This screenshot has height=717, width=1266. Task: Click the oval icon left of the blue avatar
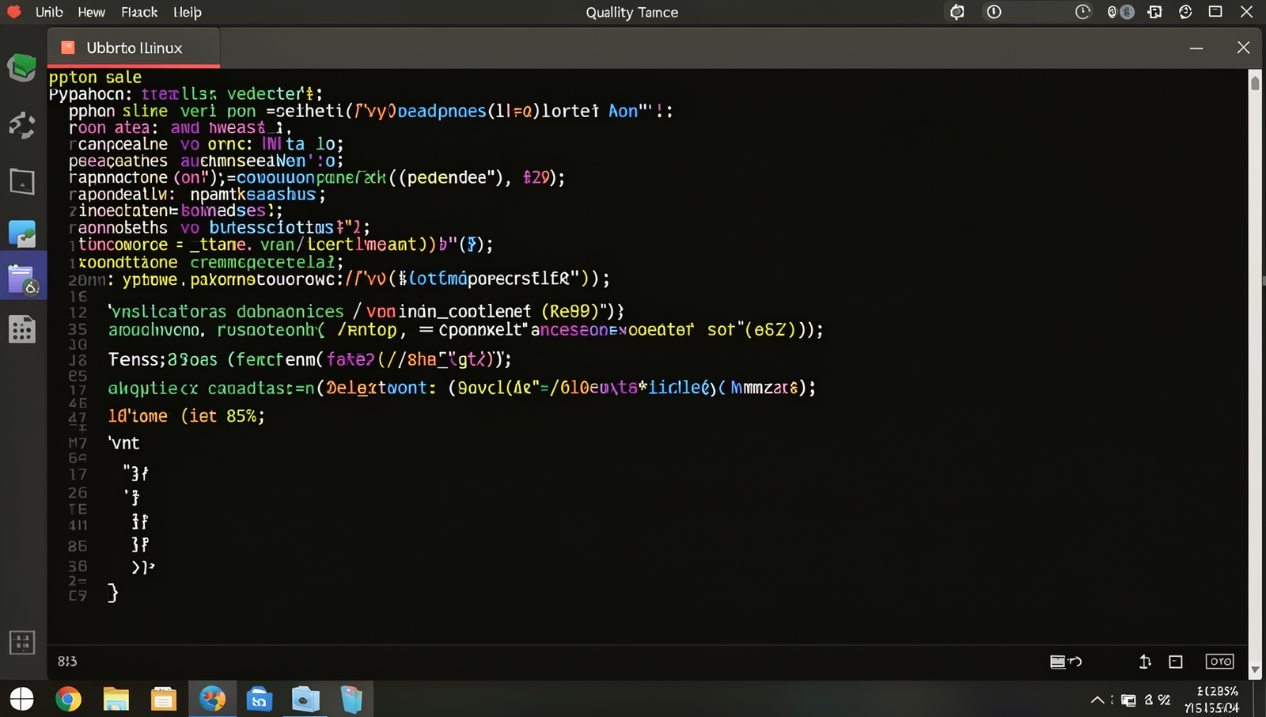tap(1112, 12)
